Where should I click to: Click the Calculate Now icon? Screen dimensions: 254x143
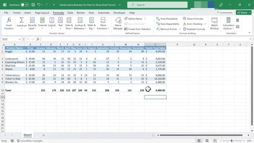click(237, 20)
